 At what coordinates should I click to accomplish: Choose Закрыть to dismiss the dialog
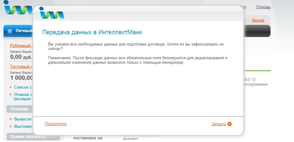[x=218, y=124]
